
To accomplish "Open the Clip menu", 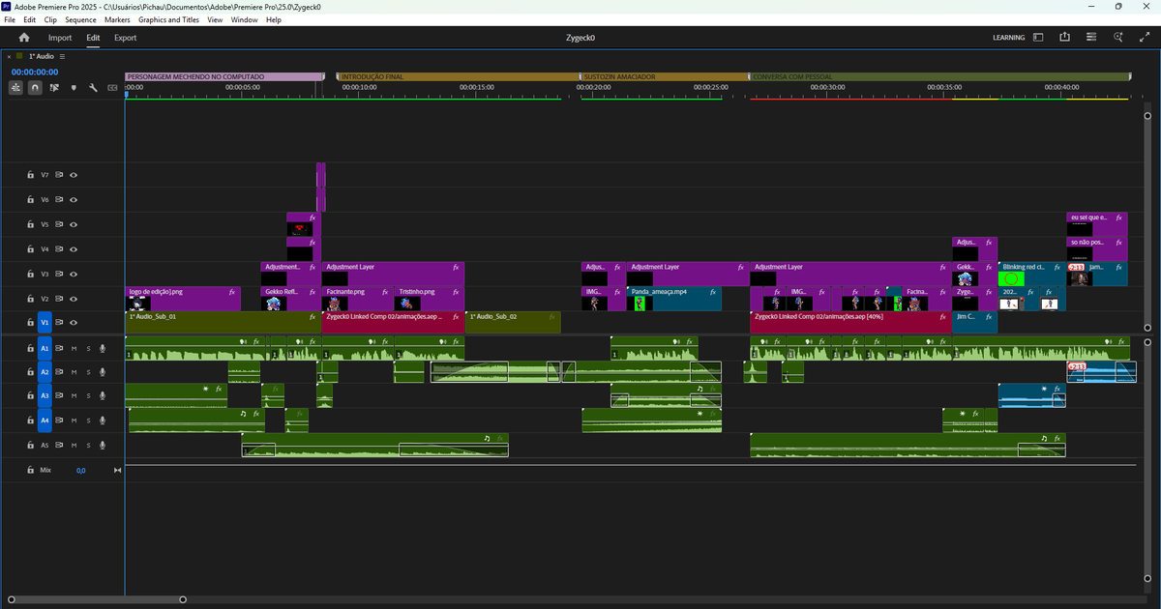I will pyautogui.click(x=50, y=19).
